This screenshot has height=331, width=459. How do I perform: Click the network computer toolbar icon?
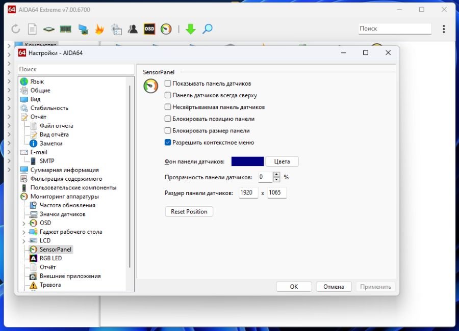click(x=83, y=29)
